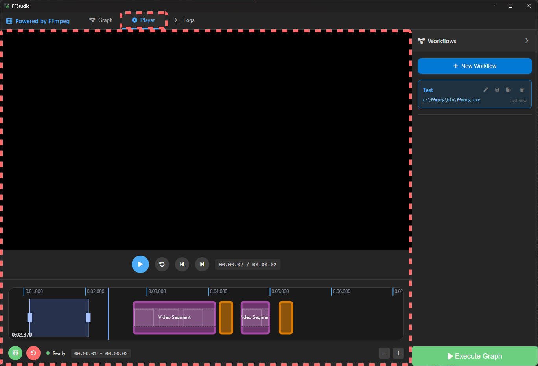
Task: Collapse the Workflows panel with chevron
Action: point(527,41)
